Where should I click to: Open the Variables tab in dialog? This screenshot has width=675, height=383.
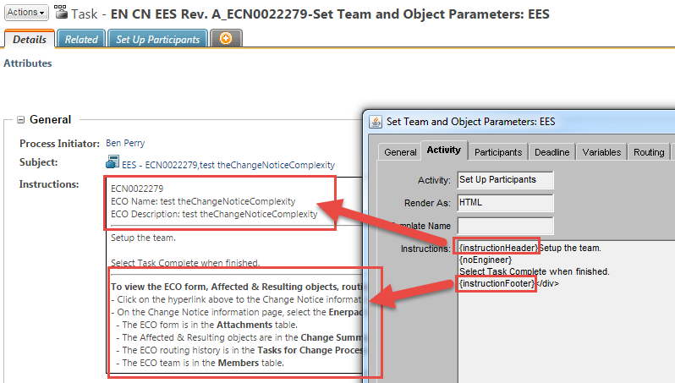(x=601, y=152)
